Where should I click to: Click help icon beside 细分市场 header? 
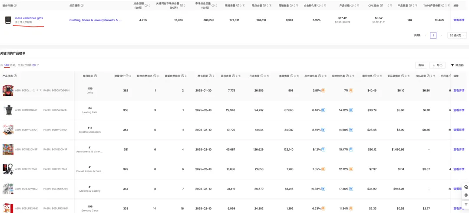pos(15,5)
